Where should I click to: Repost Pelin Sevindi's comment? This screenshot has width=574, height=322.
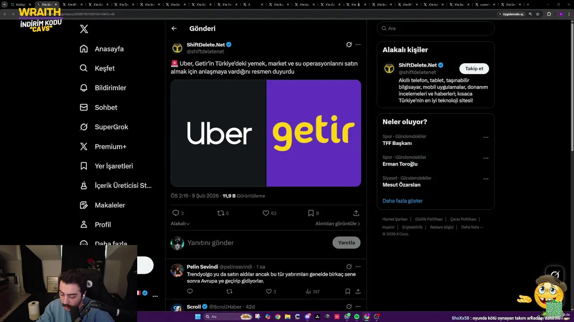coord(229,292)
